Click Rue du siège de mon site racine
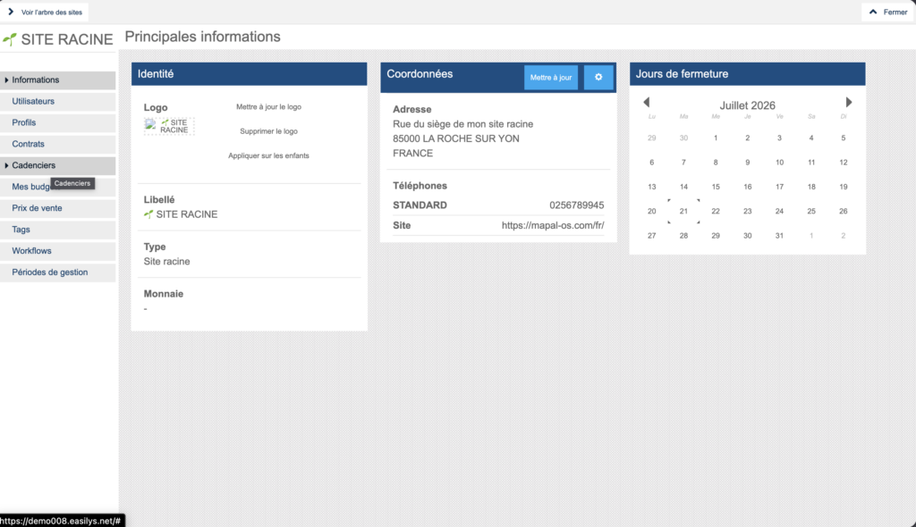The image size is (916, 527). click(463, 124)
